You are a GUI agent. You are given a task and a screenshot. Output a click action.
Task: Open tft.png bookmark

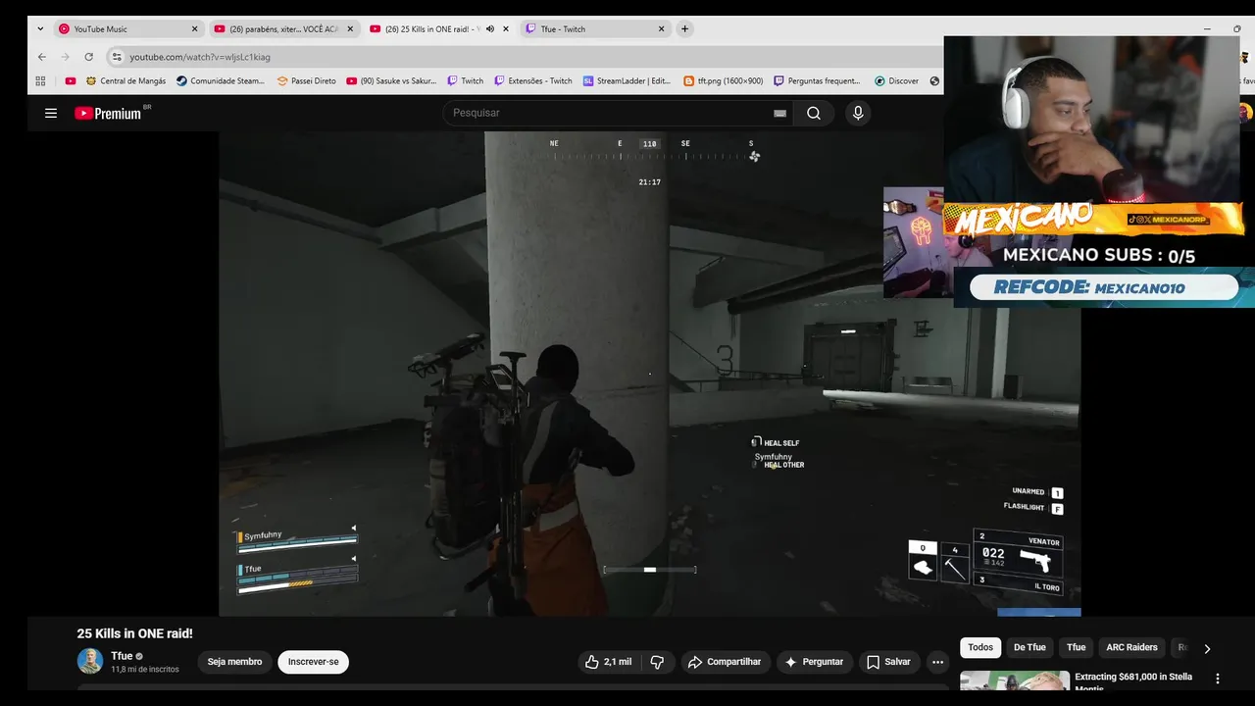point(724,81)
